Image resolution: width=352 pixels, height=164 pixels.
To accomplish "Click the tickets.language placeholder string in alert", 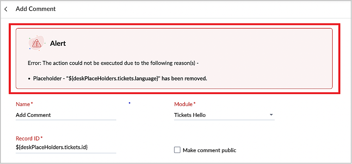I will pos(114,78).
